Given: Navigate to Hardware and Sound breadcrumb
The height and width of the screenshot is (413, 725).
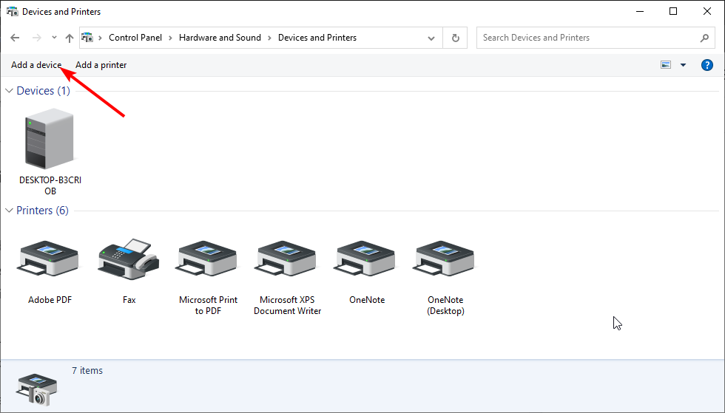Looking at the screenshot, I should [x=220, y=38].
